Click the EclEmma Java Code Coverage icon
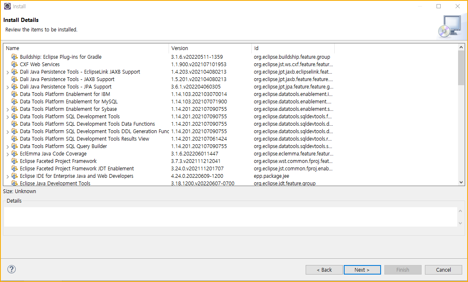Screen dimensions: 468x282 pyautogui.click(x=14, y=153)
